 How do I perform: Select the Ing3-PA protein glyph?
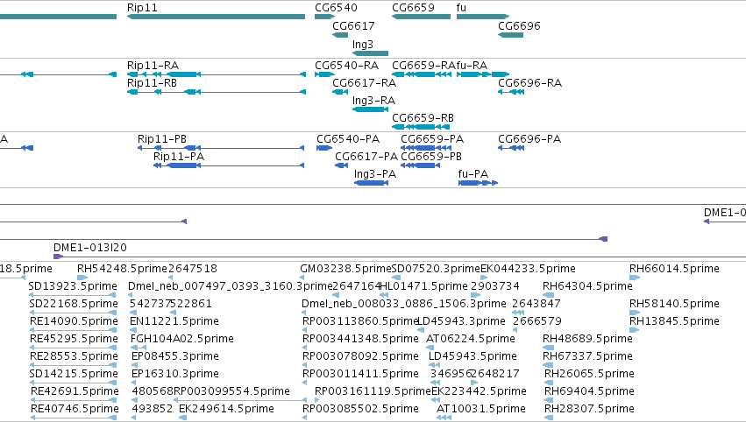pos(371,183)
